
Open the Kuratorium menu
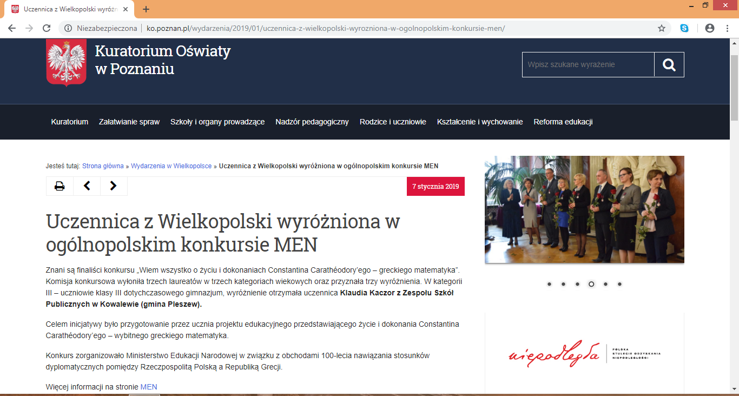pyautogui.click(x=69, y=122)
